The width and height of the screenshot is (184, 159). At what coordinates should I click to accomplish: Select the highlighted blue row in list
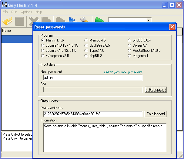(x=17, y=39)
